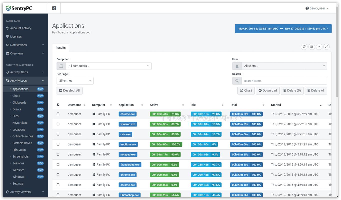
Task: Switch to the Results tab
Action: [x=61, y=48]
